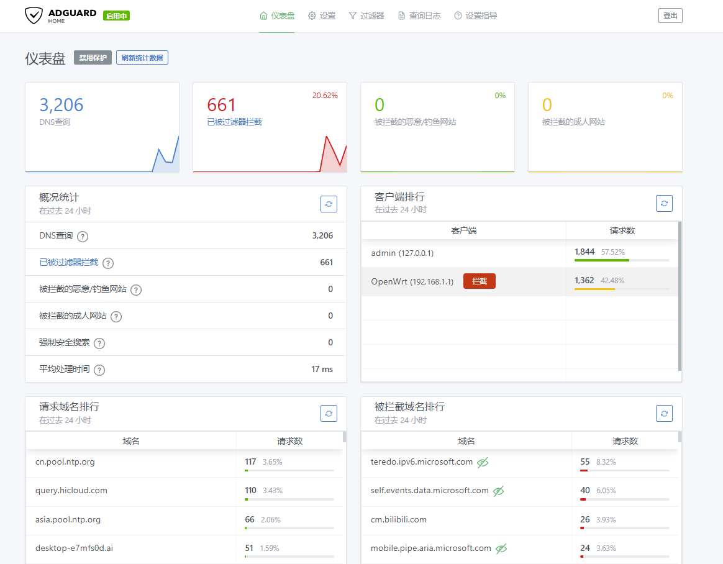Image resolution: width=723 pixels, height=564 pixels.
Task: Refresh the 请求域名排行 card
Action: (x=329, y=414)
